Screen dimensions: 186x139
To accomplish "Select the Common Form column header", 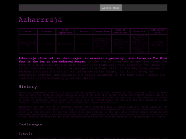I will coord(102,32).
